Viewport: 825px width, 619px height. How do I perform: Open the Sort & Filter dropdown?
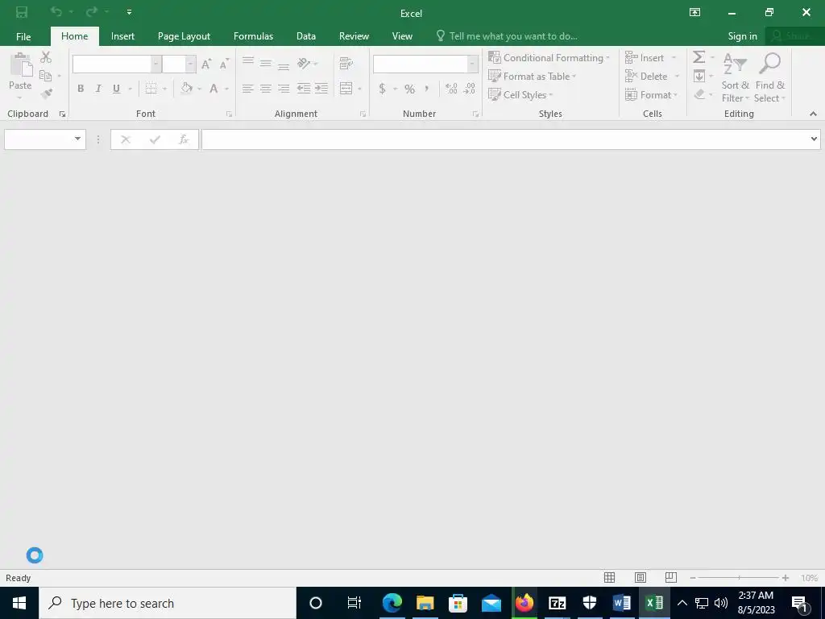point(735,77)
